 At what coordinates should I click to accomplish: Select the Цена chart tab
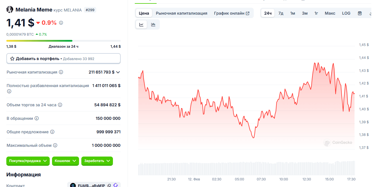click(144, 13)
